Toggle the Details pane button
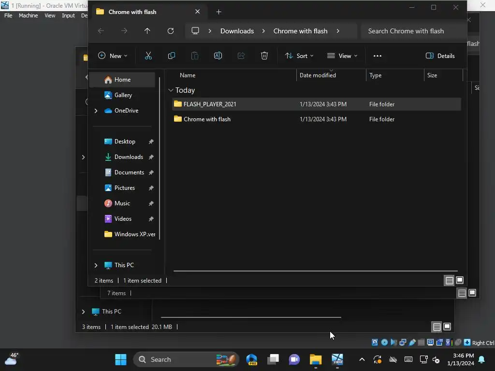Viewport: 495px width, 371px height. click(x=440, y=56)
